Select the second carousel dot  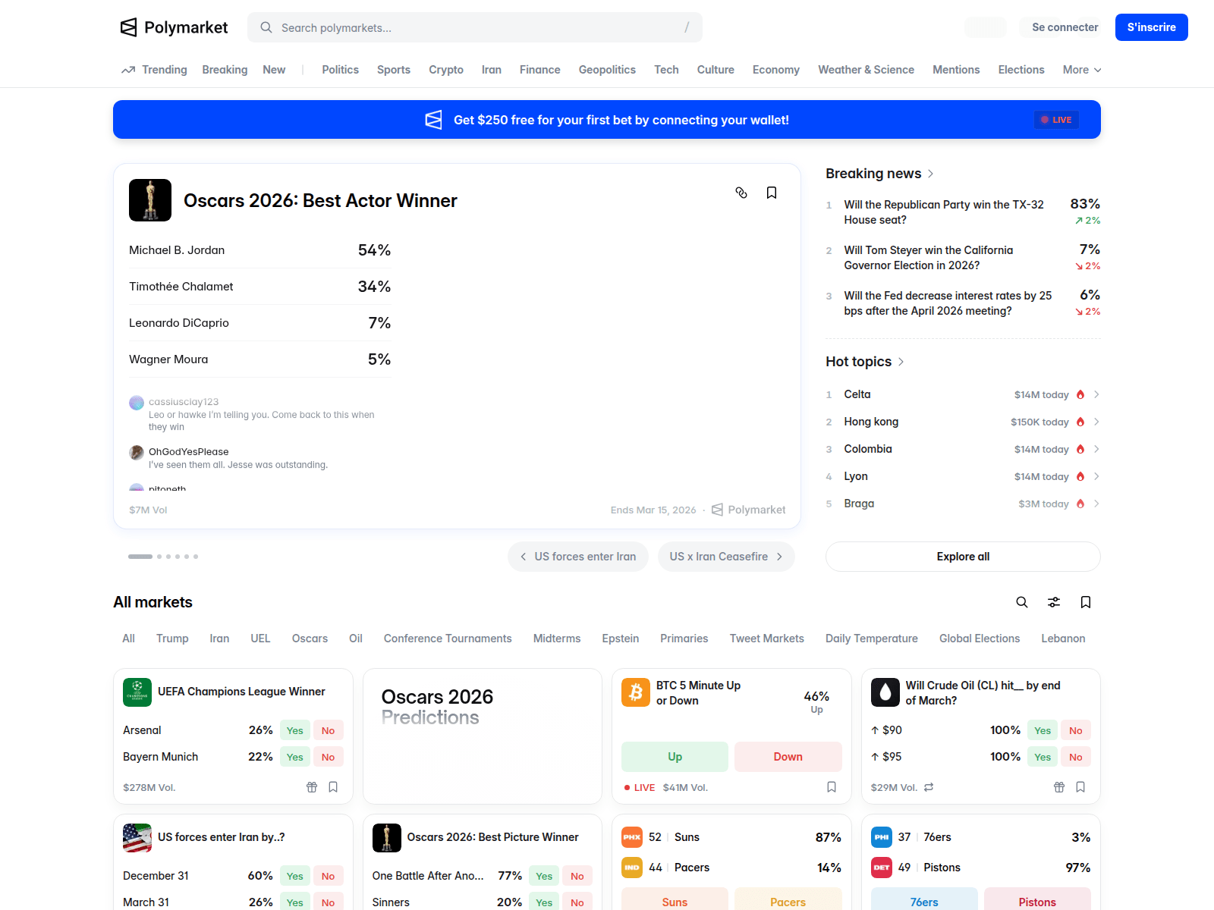pos(159,556)
